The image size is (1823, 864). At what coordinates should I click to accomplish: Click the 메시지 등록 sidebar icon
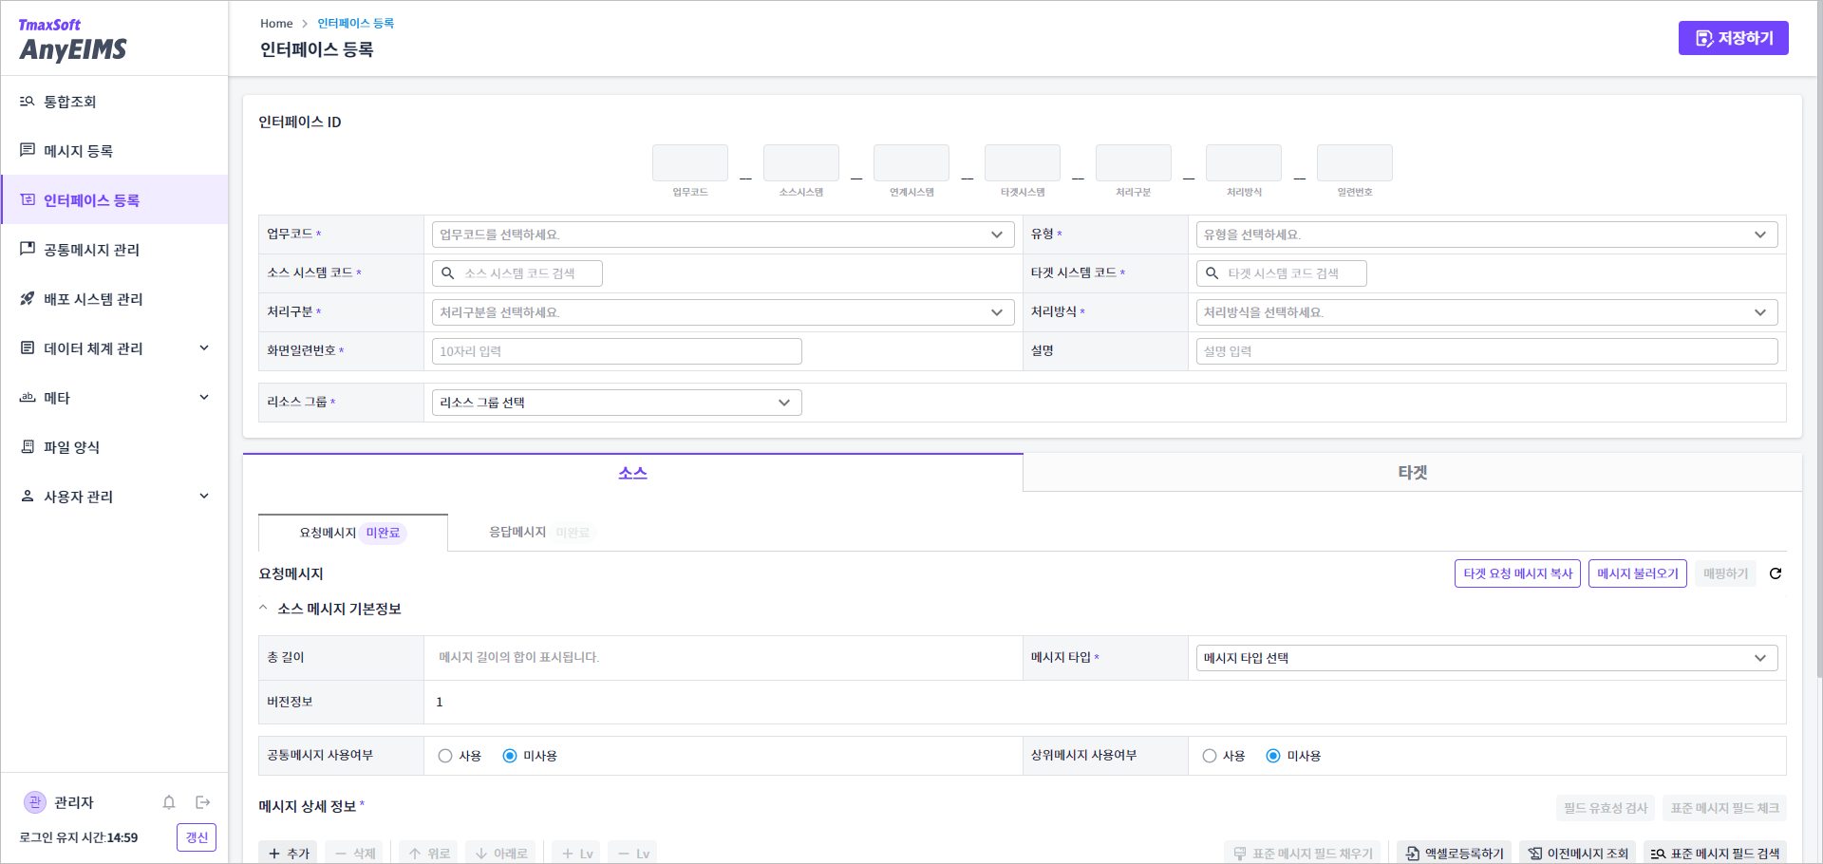[x=28, y=151]
